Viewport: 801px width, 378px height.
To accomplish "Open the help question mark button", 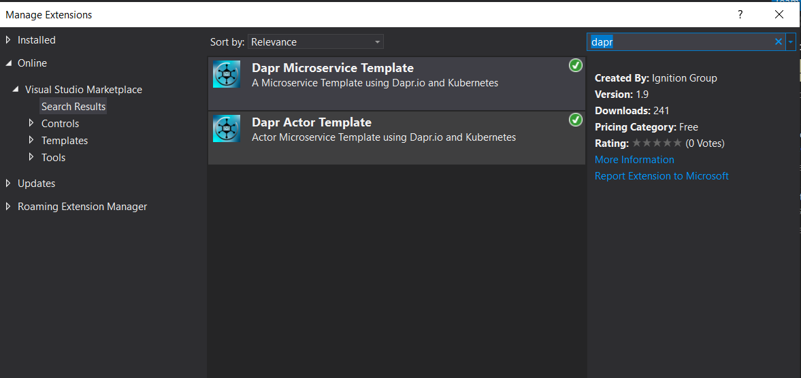I will [740, 14].
